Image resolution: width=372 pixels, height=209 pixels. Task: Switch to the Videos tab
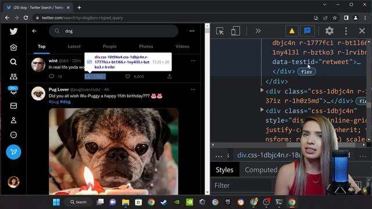(x=182, y=46)
